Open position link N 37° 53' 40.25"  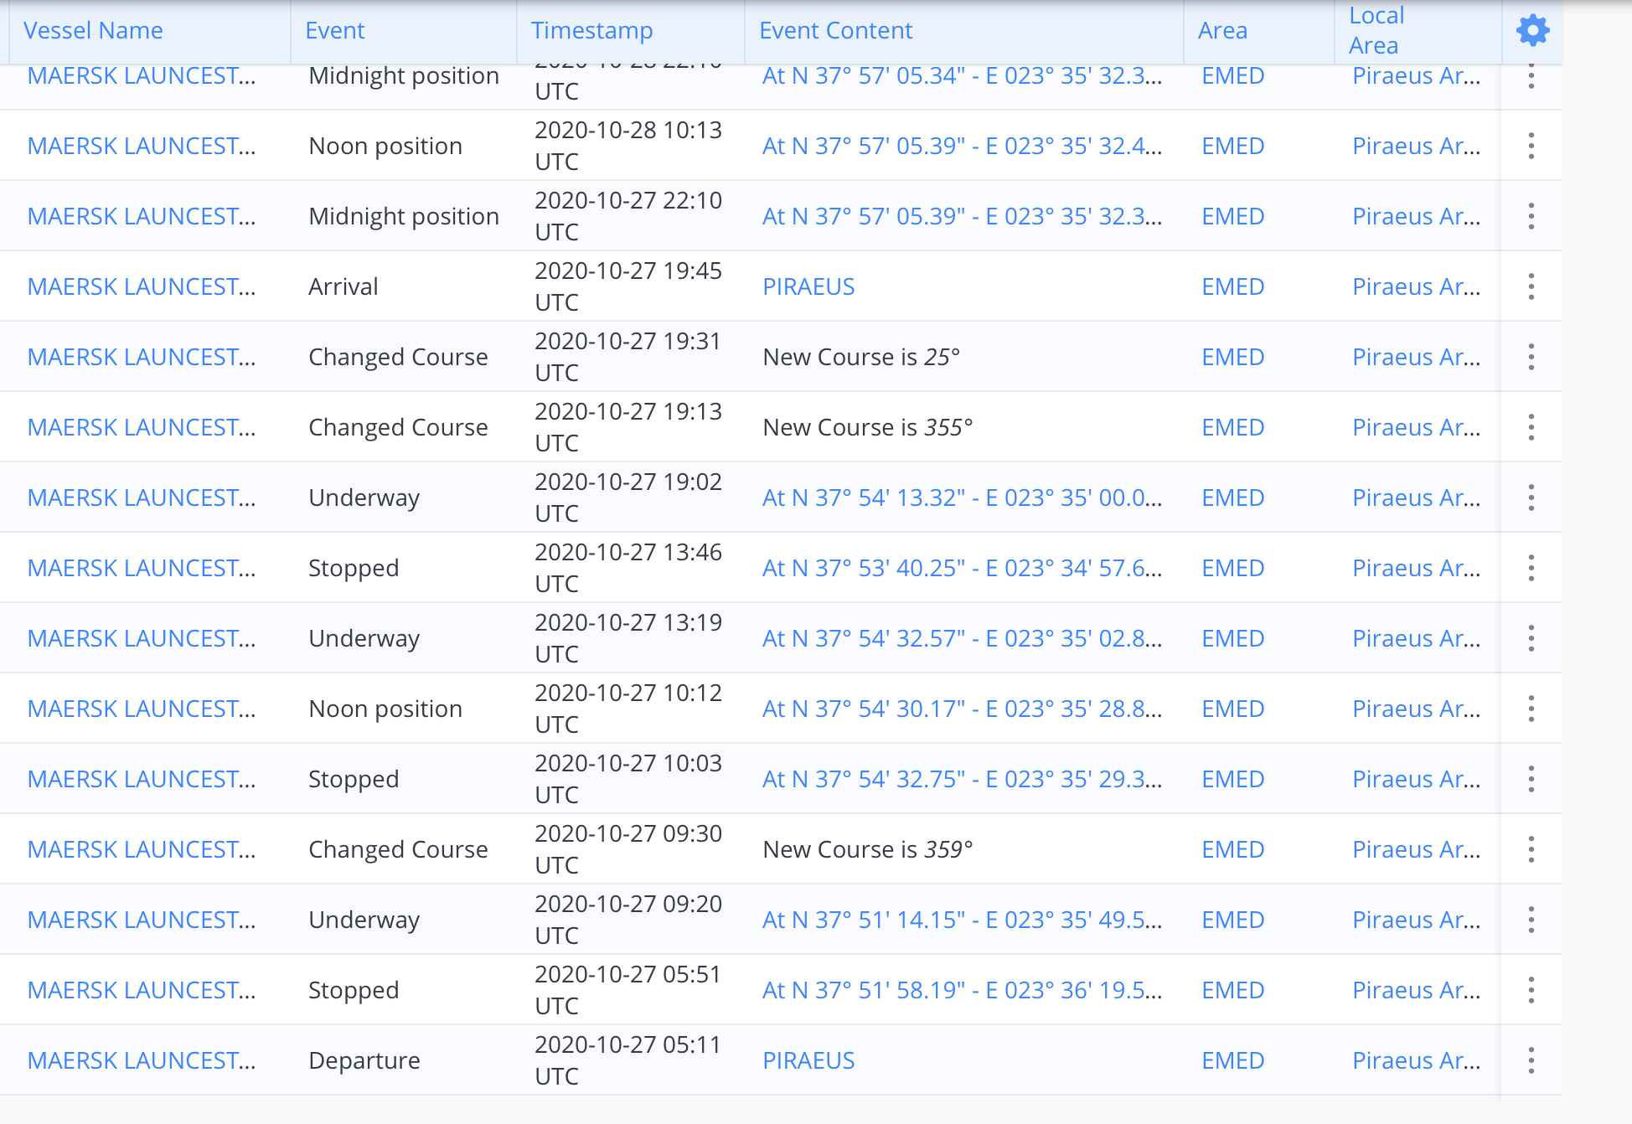(962, 568)
